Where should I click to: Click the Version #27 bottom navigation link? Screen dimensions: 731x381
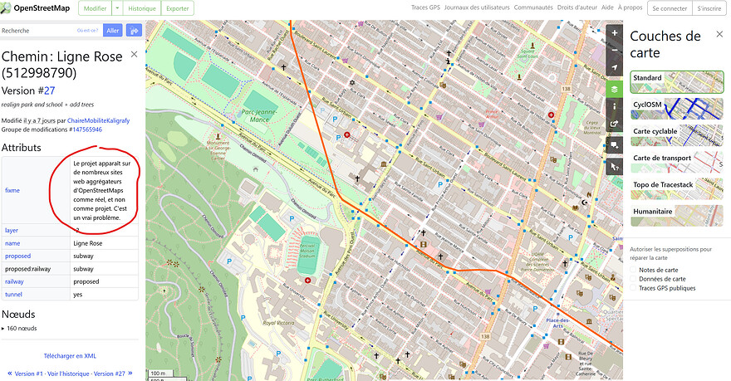[x=110, y=374]
